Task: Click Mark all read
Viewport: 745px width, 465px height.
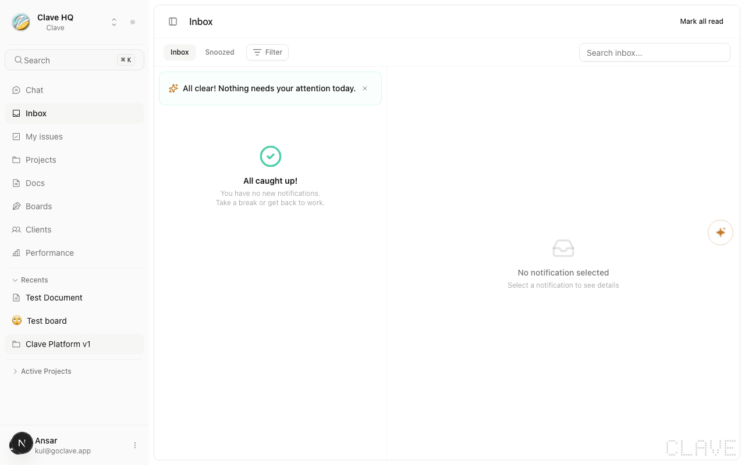Action: pyautogui.click(x=701, y=21)
